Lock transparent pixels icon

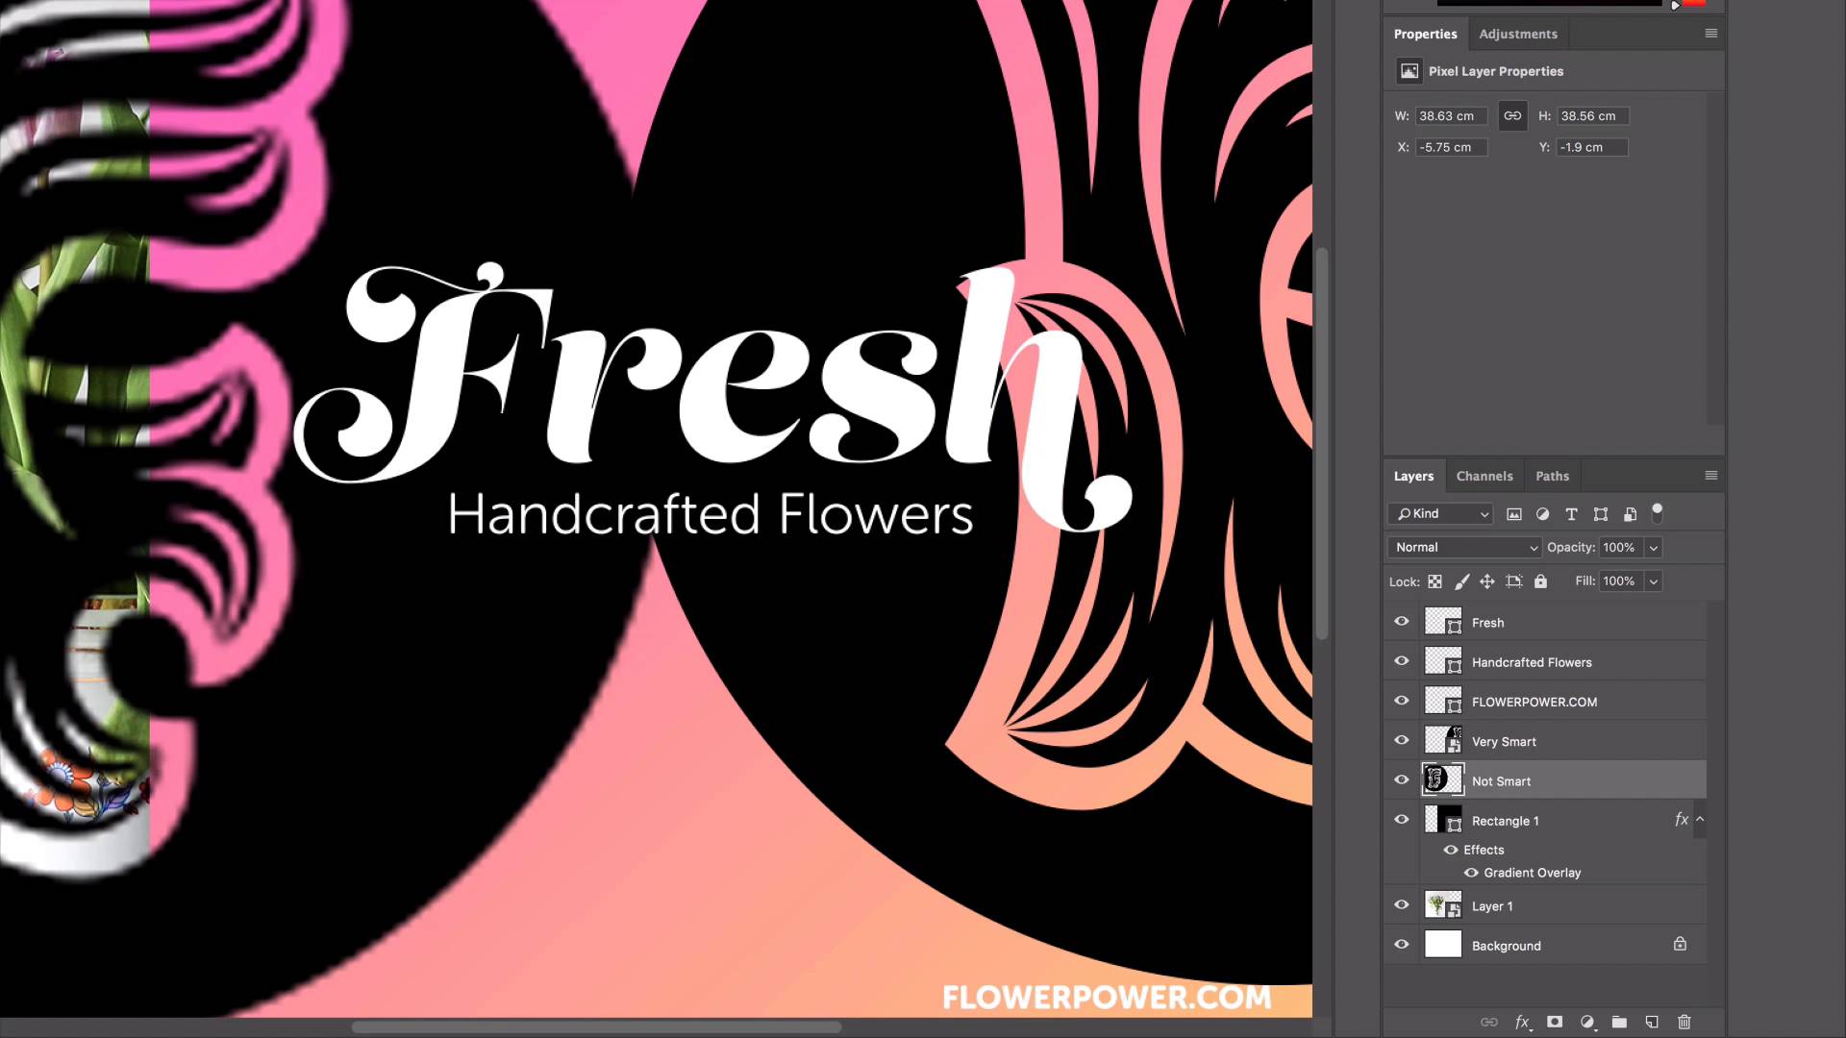(x=1434, y=581)
